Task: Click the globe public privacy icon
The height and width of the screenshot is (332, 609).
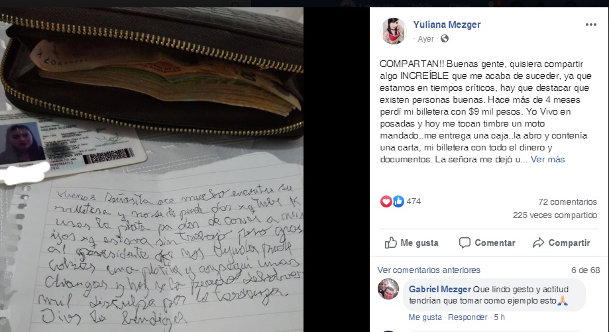Action: (x=445, y=38)
